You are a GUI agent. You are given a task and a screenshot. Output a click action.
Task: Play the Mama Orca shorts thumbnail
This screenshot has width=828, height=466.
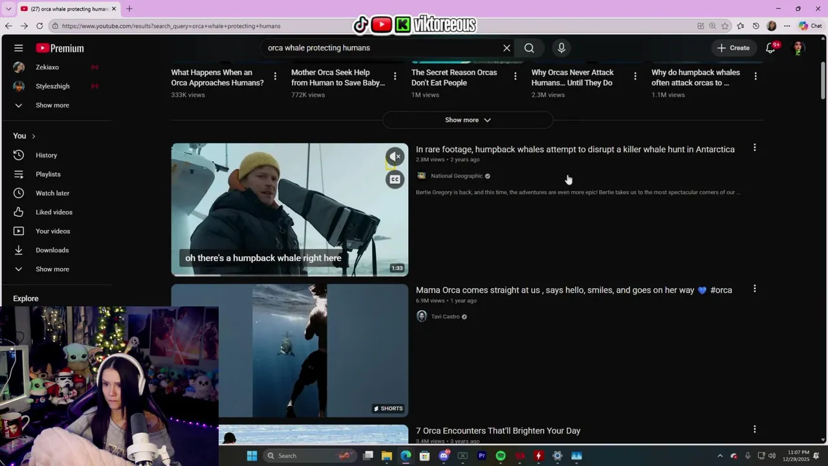pos(290,351)
